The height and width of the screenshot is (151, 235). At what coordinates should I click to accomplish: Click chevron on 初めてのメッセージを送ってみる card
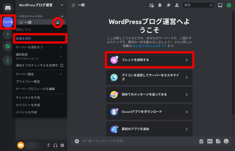[x=187, y=95]
